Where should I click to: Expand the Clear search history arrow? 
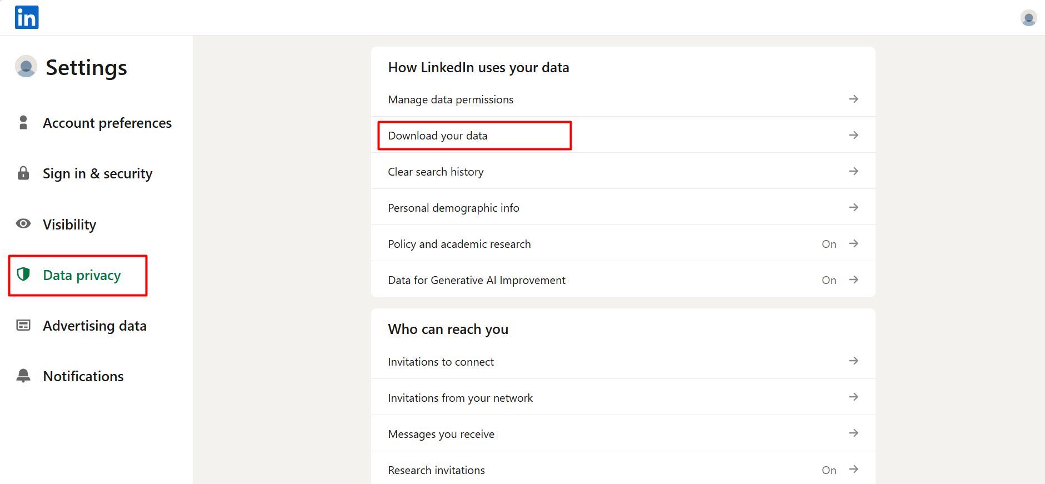pyautogui.click(x=853, y=171)
